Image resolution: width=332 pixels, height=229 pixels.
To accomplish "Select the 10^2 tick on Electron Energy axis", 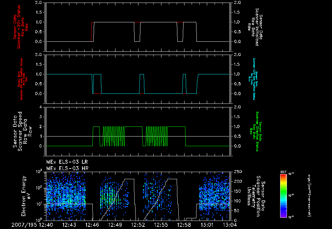I will pos(39,188).
